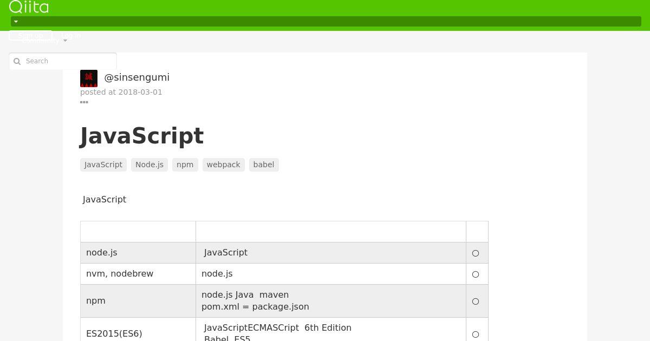Open the @sinsengumi profile link
Screen dimensions: 650x341
[x=136, y=77]
